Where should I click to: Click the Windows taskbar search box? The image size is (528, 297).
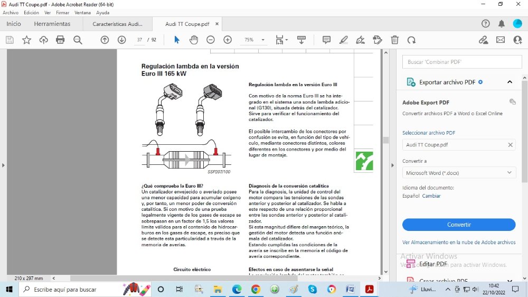point(86,289)
